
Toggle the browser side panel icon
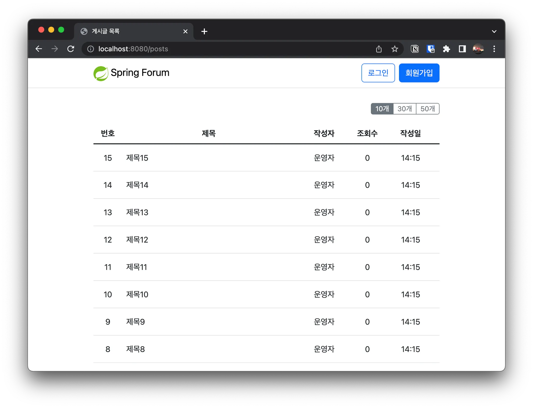[x=462, y=49]
